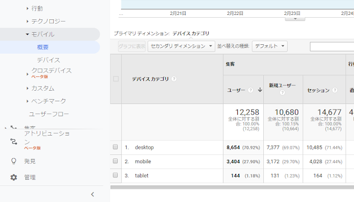Check the mobile row checkbox
Image resolution: width=354 pixels, height=202 pixels.
click(x=116, y=161)
